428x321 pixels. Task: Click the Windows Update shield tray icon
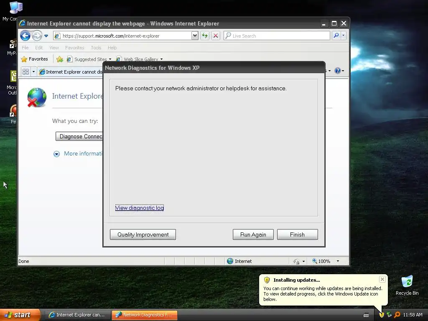[x=382, y=315]
